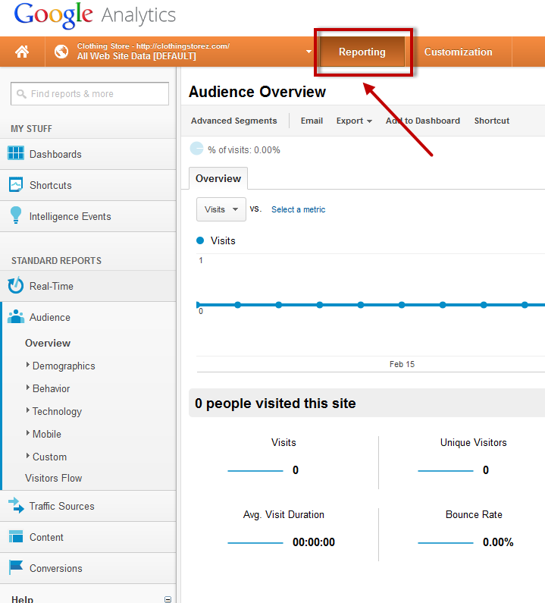Click the Intelligence Events lightbulb icon
The width and height of the screenshot is (545, 603).
[x=16, y=216]
